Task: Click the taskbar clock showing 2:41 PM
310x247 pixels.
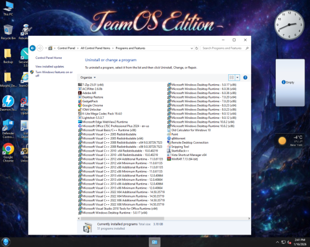Action: tap(300, 242)
